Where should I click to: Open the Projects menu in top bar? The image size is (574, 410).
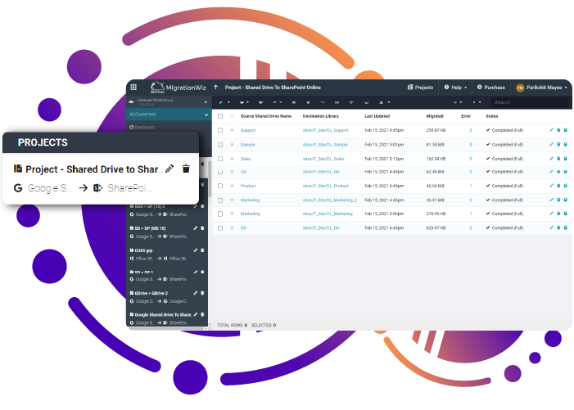point(420,88)
